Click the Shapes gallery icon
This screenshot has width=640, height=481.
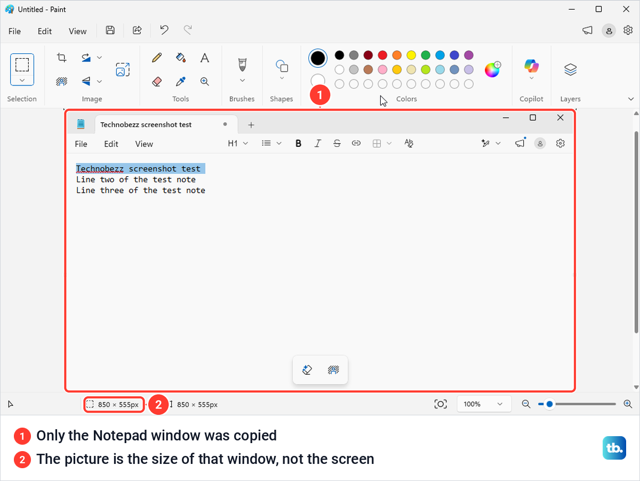pos(282,66)
